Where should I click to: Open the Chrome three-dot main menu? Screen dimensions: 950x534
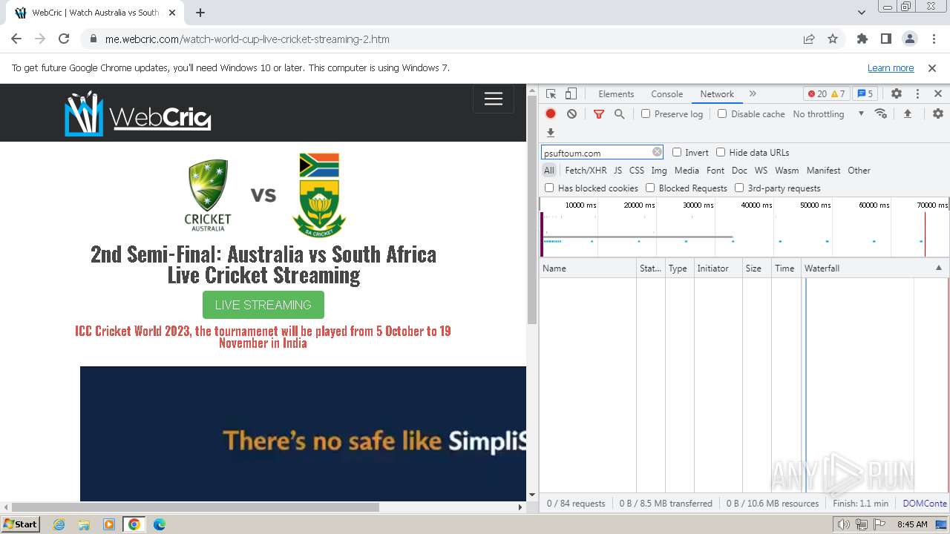(x=933, y=39)
